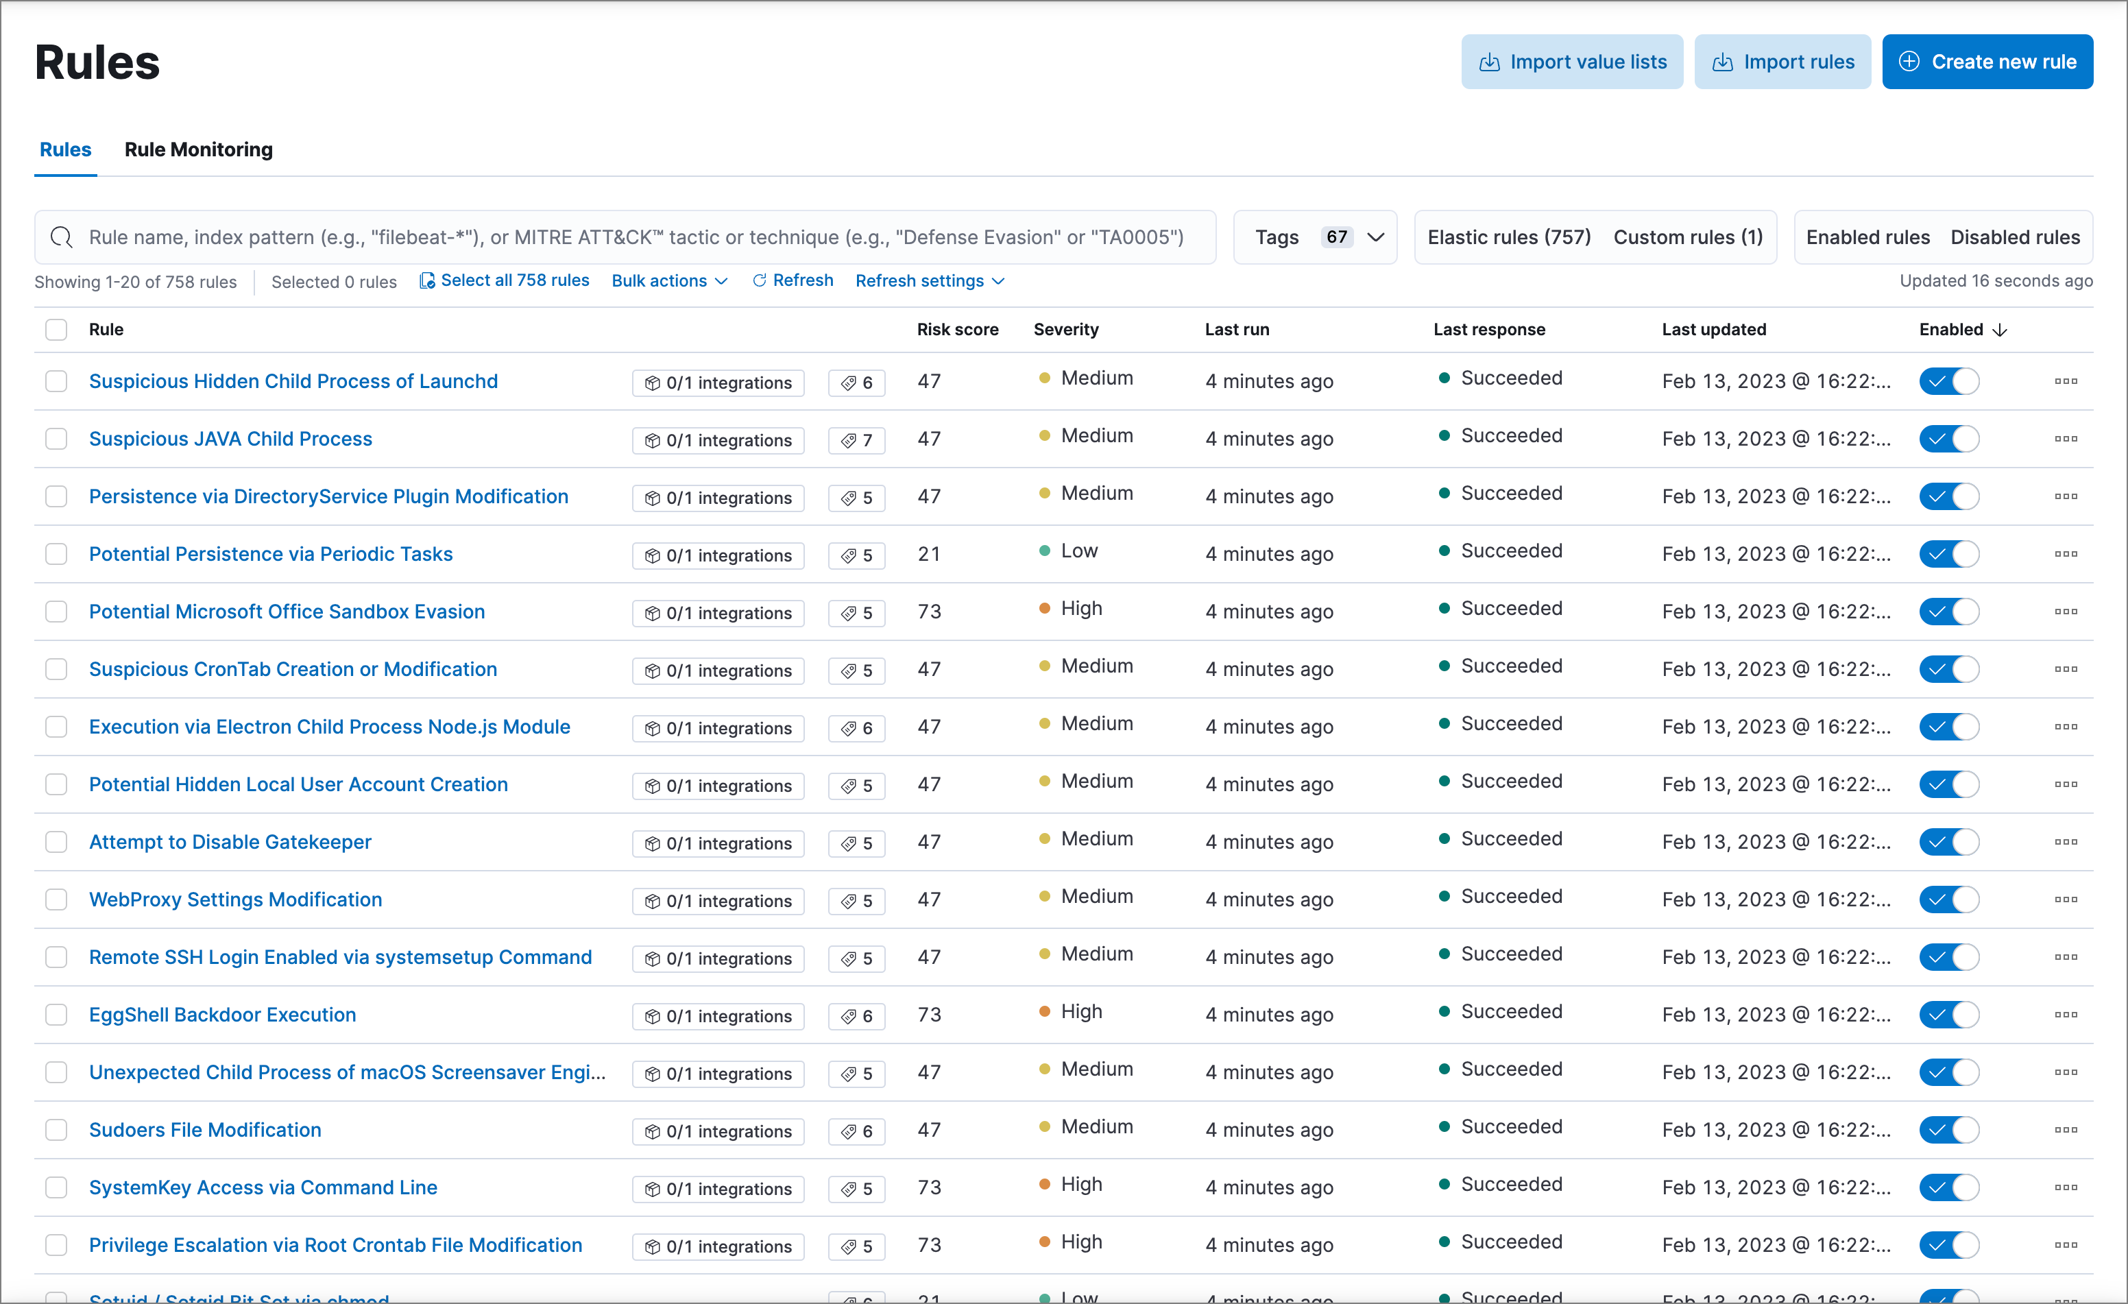Viewport: 2128px width, 1304px height.
Task: Open the Potential Microsoft Office Sandbox Evasion rule
Action: click(287, 612)
